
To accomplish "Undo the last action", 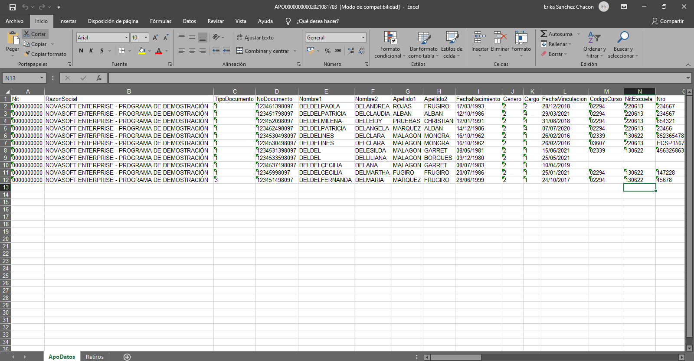I will point(25,7).
